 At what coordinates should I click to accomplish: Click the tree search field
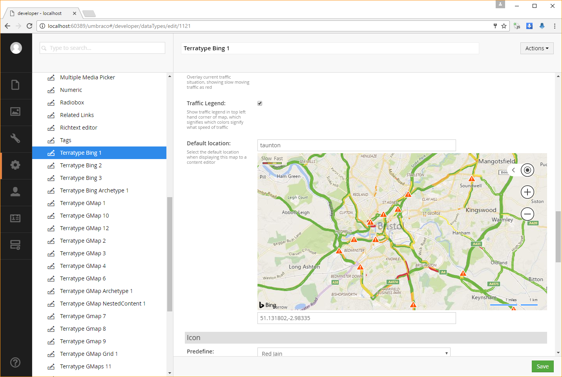click(x=102, y=48)
